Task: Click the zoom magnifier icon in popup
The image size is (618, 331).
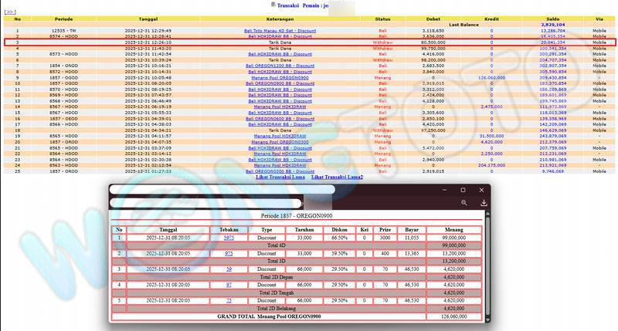Action: pos(464,203)
